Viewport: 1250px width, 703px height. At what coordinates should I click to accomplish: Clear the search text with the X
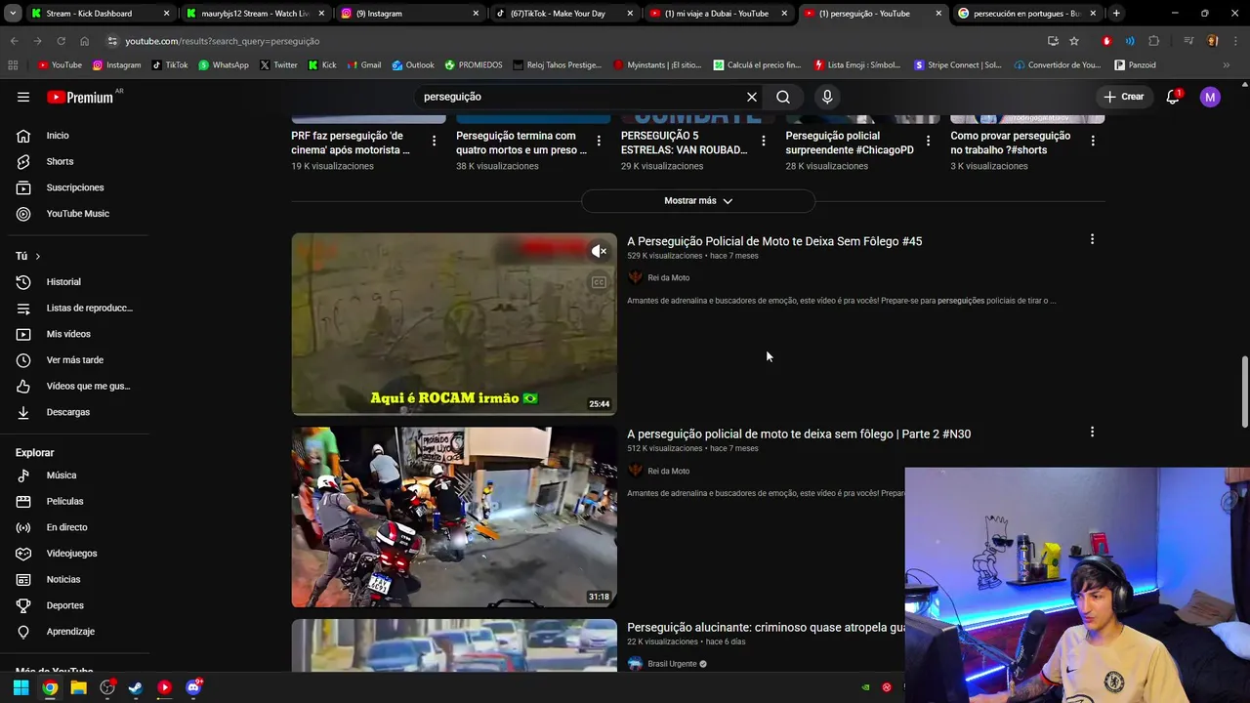752,97
